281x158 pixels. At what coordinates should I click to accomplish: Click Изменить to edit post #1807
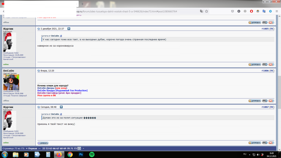[43, 143]
